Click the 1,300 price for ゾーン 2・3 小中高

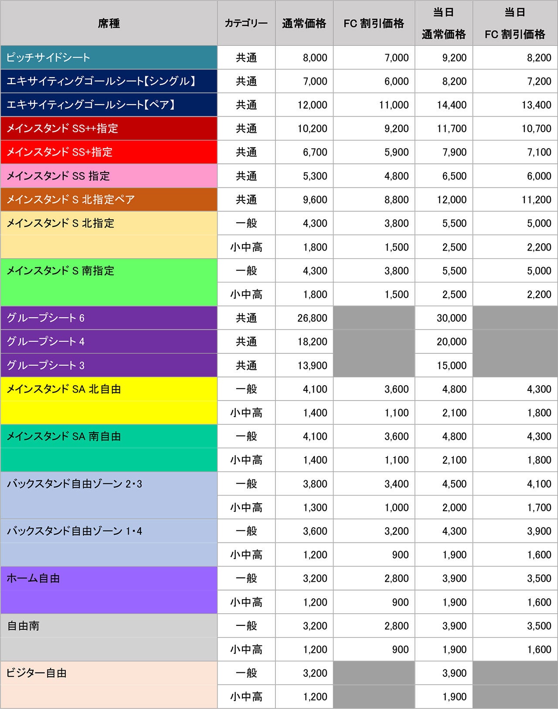pos(304,507)
